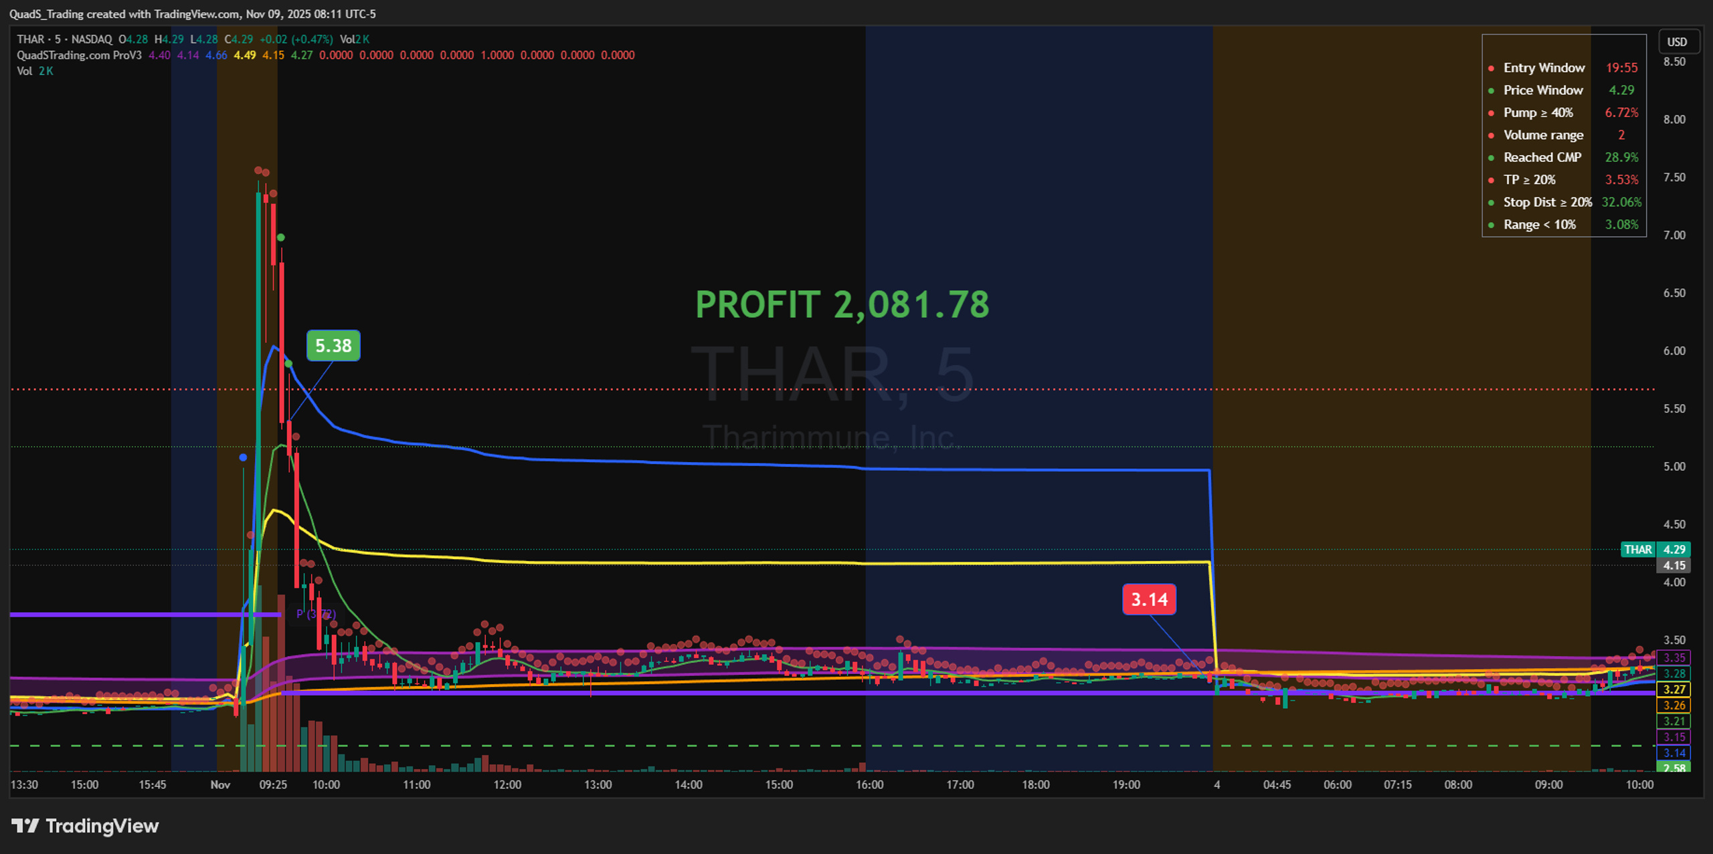Open the THAR · 5 · NASDAQ symbol legend
The width and height of the screenshot is (1713, 854).
pos(65,39)
